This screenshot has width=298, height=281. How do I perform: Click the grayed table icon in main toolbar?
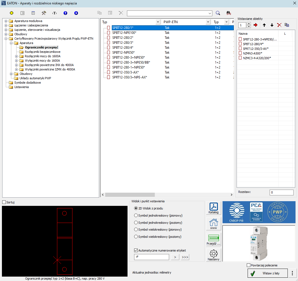[110, 13]
